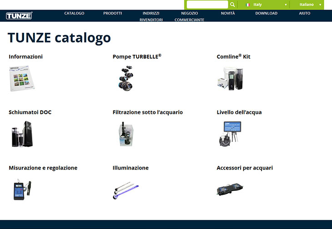Image resolution: width=332 pixels, height=229 pixels.
Task: Open the DOWNLOAD menu
Action: [267, 13]
